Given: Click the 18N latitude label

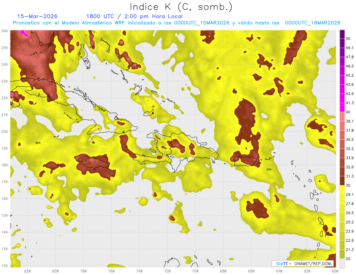Looking at the screenshot, I should [4, 165].
